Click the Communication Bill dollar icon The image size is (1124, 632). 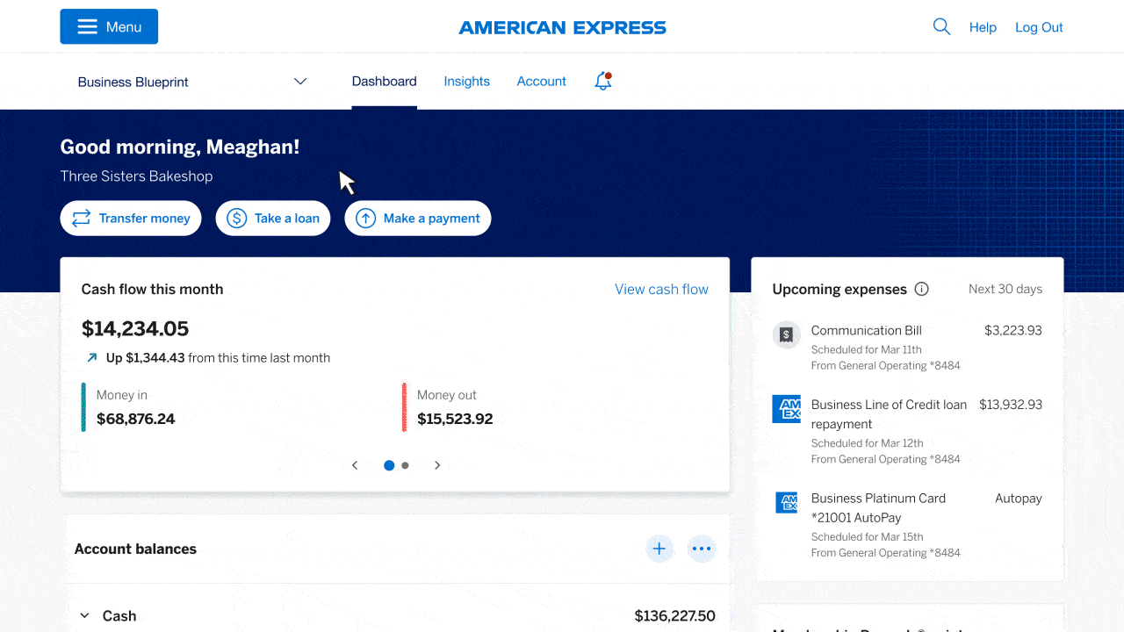(x=786, y=334)
